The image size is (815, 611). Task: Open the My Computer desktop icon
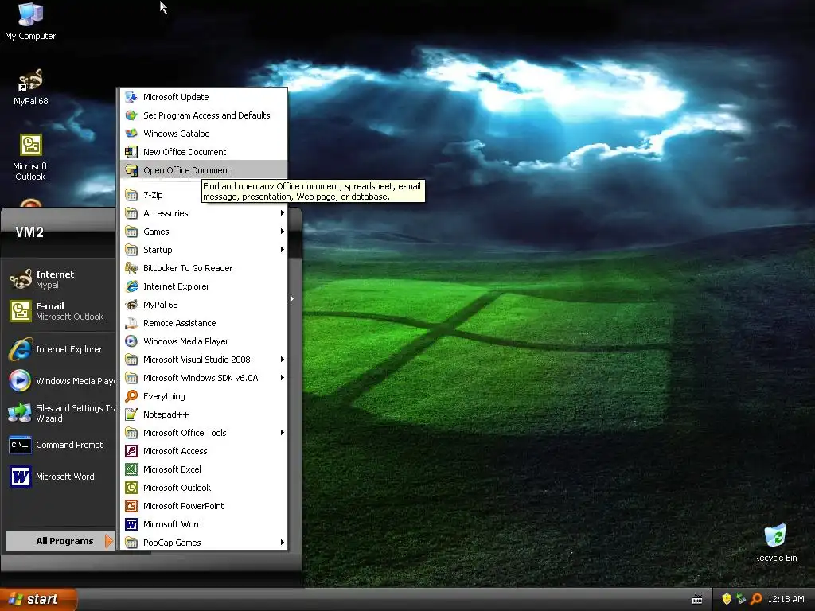point(30,22)
